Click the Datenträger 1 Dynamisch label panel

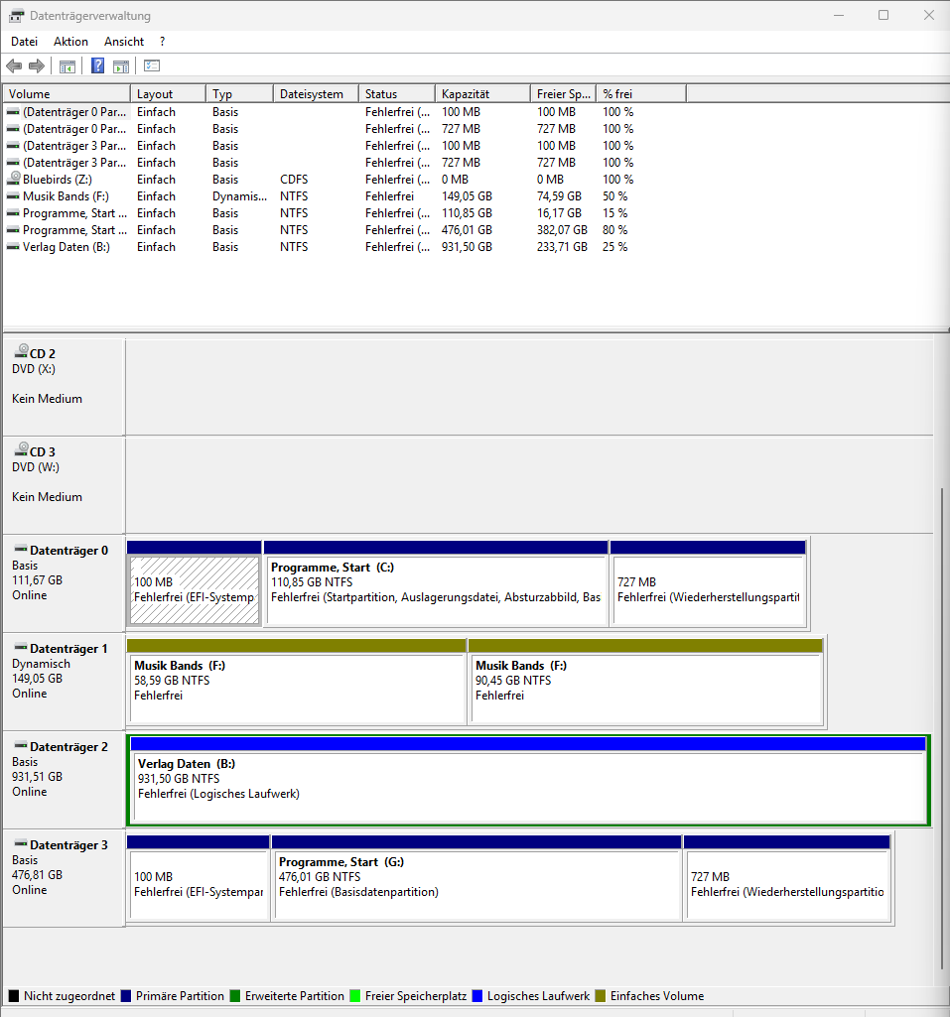[x=64, y=682]
